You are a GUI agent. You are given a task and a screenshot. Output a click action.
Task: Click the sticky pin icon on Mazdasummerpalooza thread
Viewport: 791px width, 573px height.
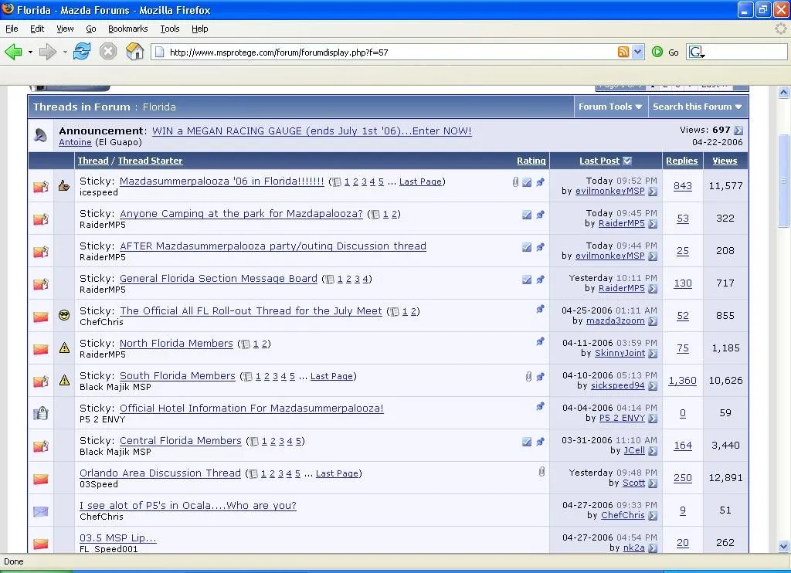[540, 181]
